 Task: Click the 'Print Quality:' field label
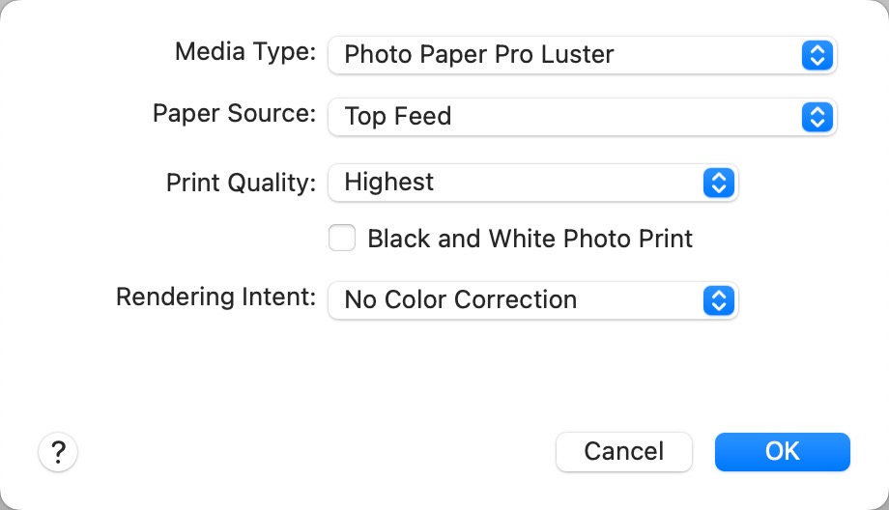point(241,184)
